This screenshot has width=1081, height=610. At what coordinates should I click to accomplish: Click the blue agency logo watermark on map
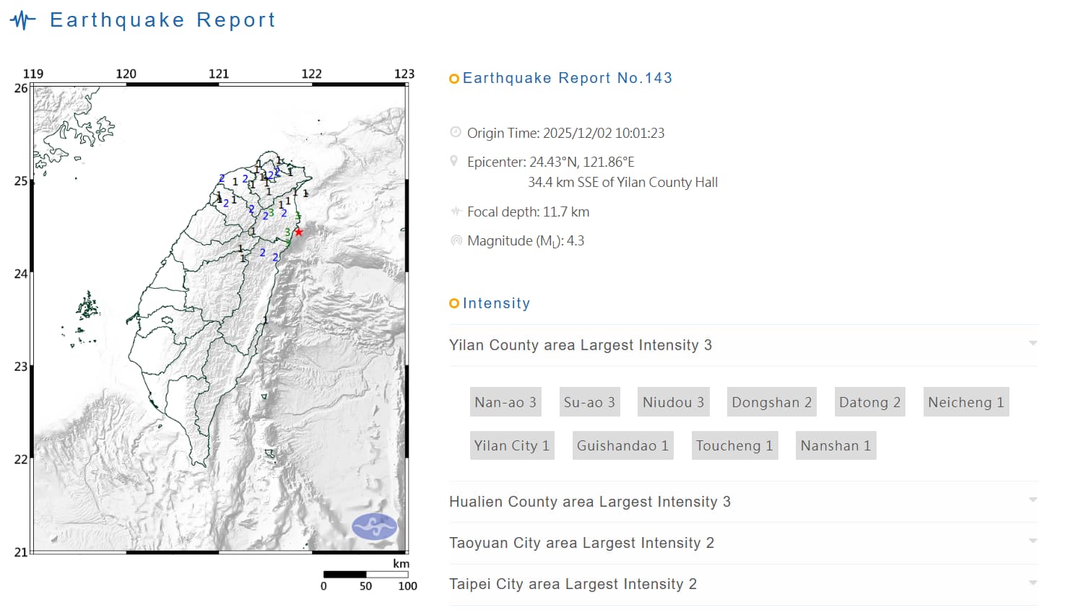tap(374, 526)
